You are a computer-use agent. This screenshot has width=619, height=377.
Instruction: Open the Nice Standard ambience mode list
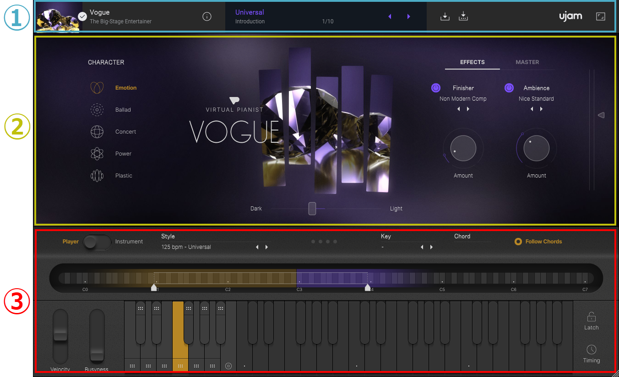536,99
